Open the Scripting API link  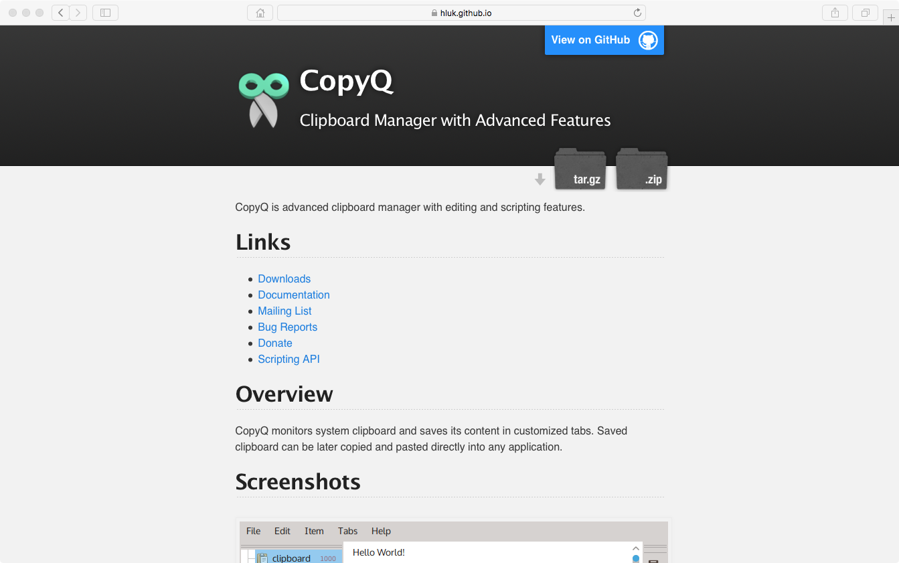[x=289, y=359]
